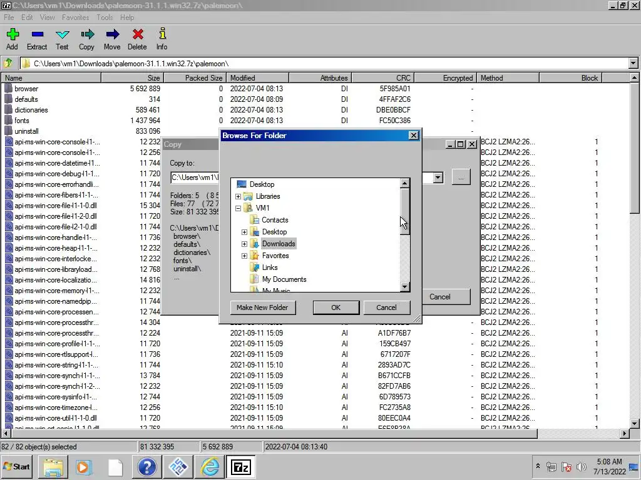641x480 pixels.
Task: Close the Browse For Folder dialog
Action: click(x=413, y=136)
